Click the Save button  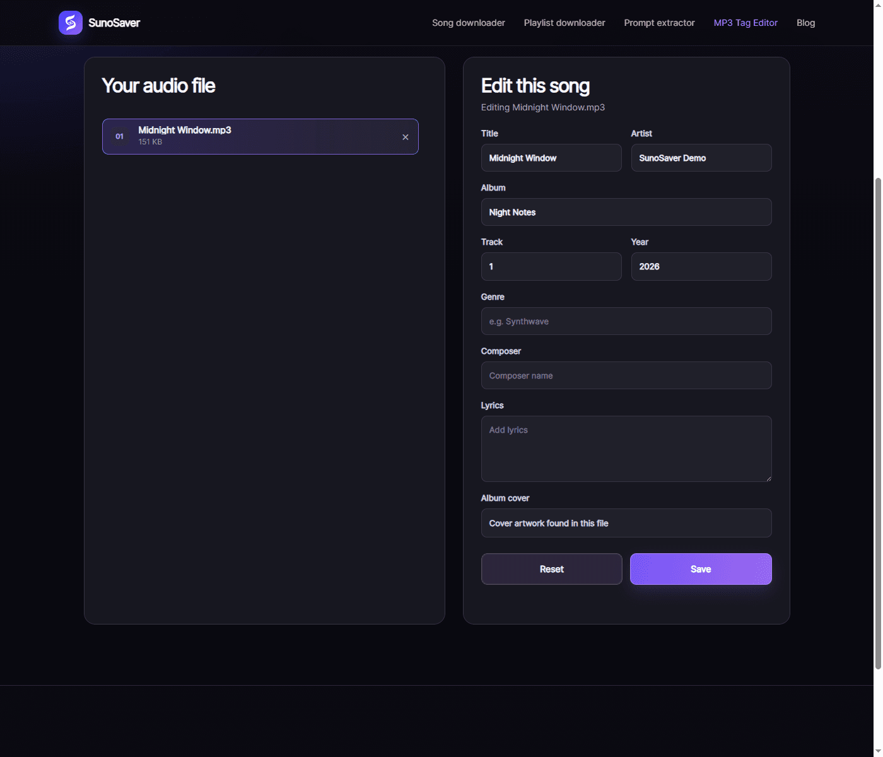(701, 569)
